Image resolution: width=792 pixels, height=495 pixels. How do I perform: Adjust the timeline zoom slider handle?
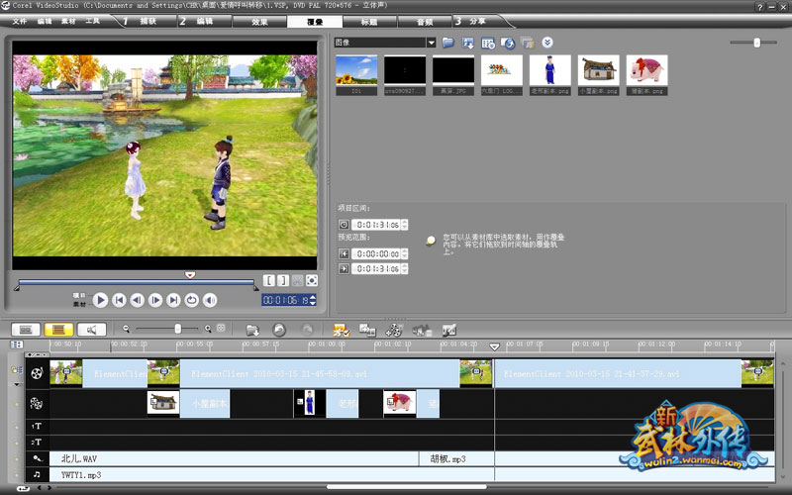(x=178, y=329)
